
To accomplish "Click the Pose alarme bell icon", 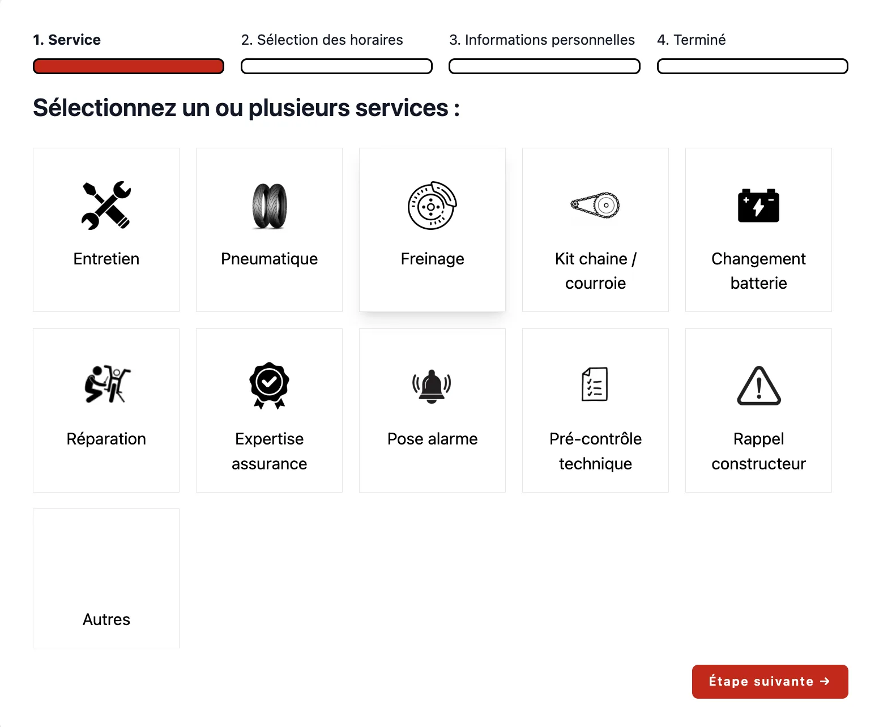I will click(x=432, y=386).
